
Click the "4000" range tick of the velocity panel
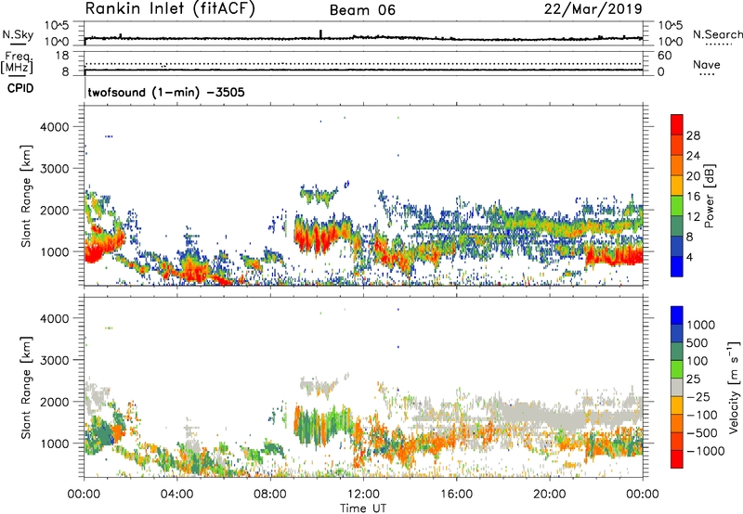coord(54,318)
